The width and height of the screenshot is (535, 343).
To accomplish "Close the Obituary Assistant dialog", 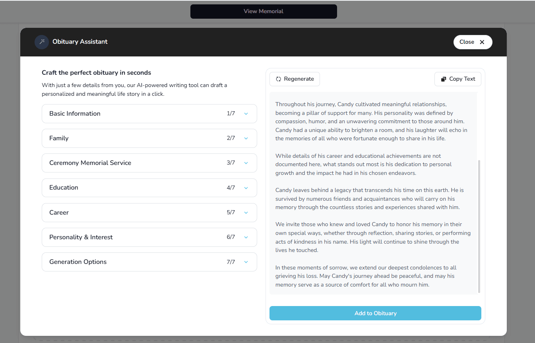I will coord(473,42).
